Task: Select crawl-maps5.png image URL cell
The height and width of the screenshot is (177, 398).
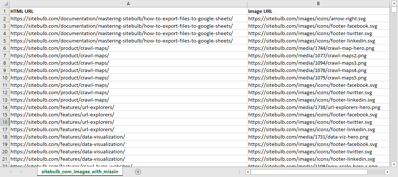Action: coord(318,78)
